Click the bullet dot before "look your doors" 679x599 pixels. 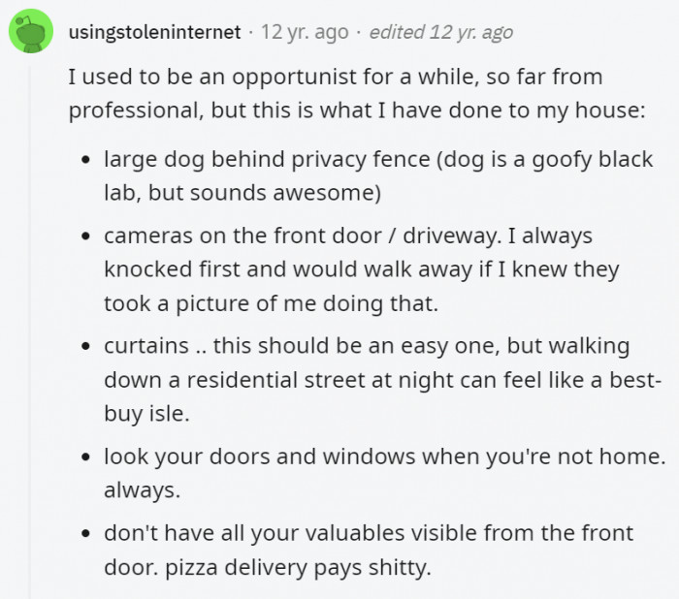87,457
